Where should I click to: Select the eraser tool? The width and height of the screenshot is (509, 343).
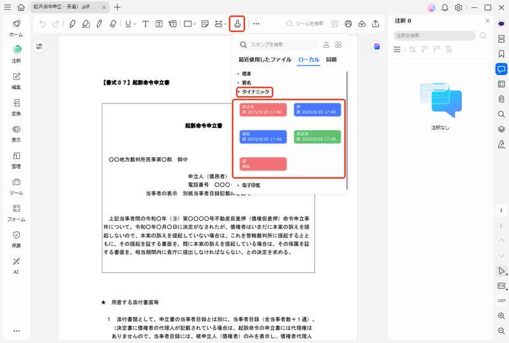tap(113, 24)
